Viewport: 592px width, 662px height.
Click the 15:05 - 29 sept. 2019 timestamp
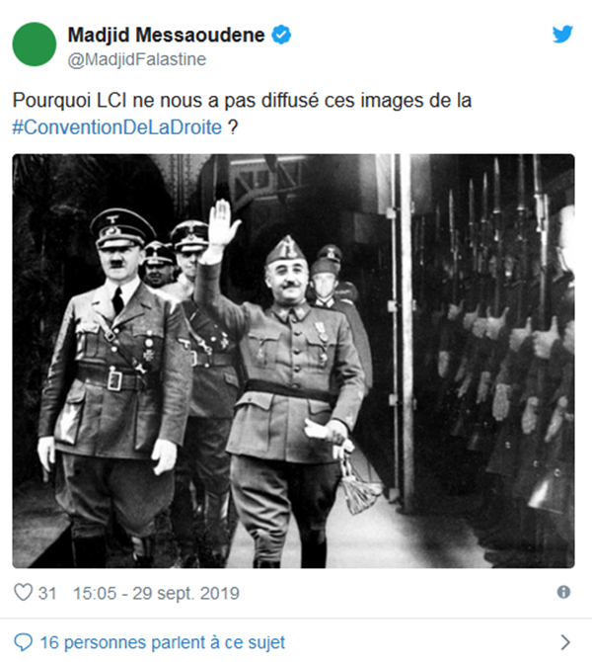[x=156, y=593]
